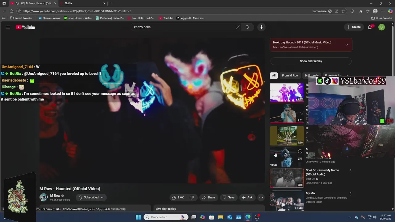
Task: Dislike the video with thumbs down
Action: (192, 197)
